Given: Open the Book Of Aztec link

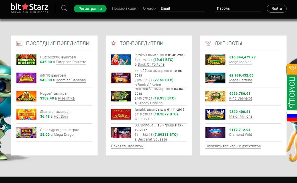Looking at the screenshot, I should [x=149, y=85].
